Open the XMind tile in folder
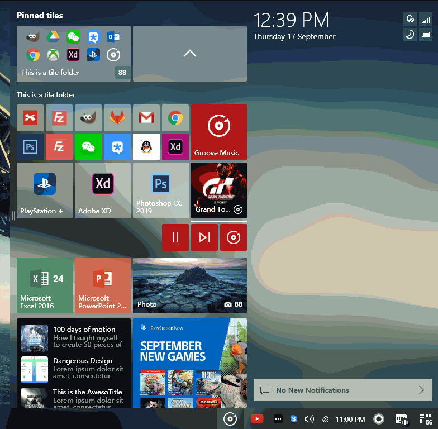Viewport: 438px width, 429px height. [30, 118]
